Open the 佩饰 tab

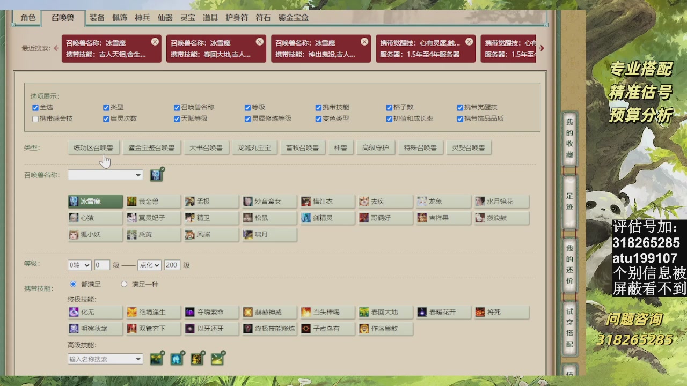coord(120,18)
